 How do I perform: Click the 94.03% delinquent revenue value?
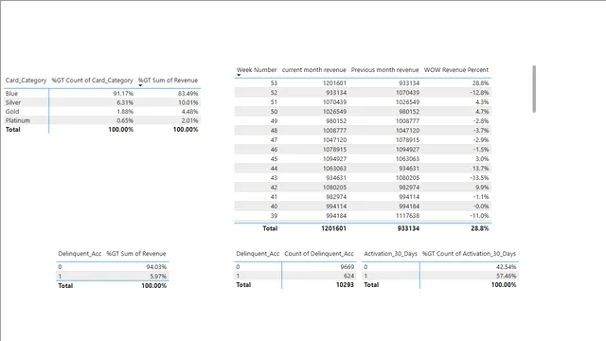(156, 267)
